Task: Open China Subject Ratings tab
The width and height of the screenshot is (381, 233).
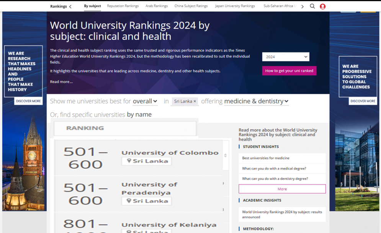Action: coord(191,6)
